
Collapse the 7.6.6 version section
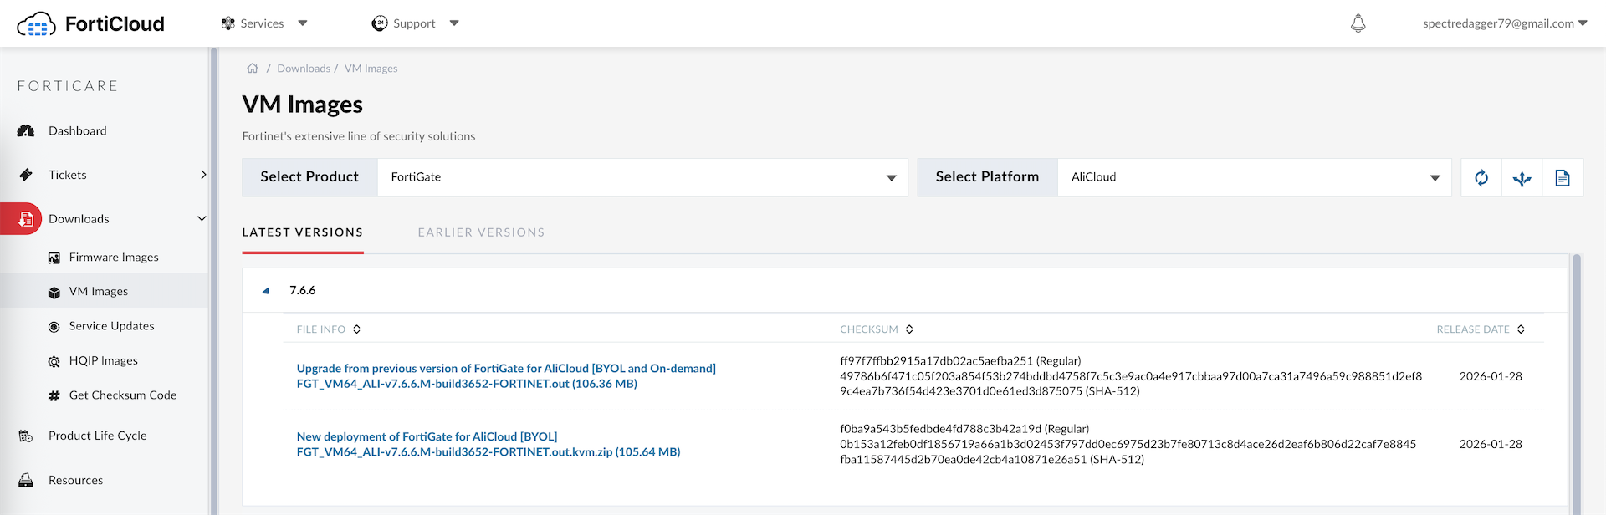pyautogui.click(x=266, y=291)
